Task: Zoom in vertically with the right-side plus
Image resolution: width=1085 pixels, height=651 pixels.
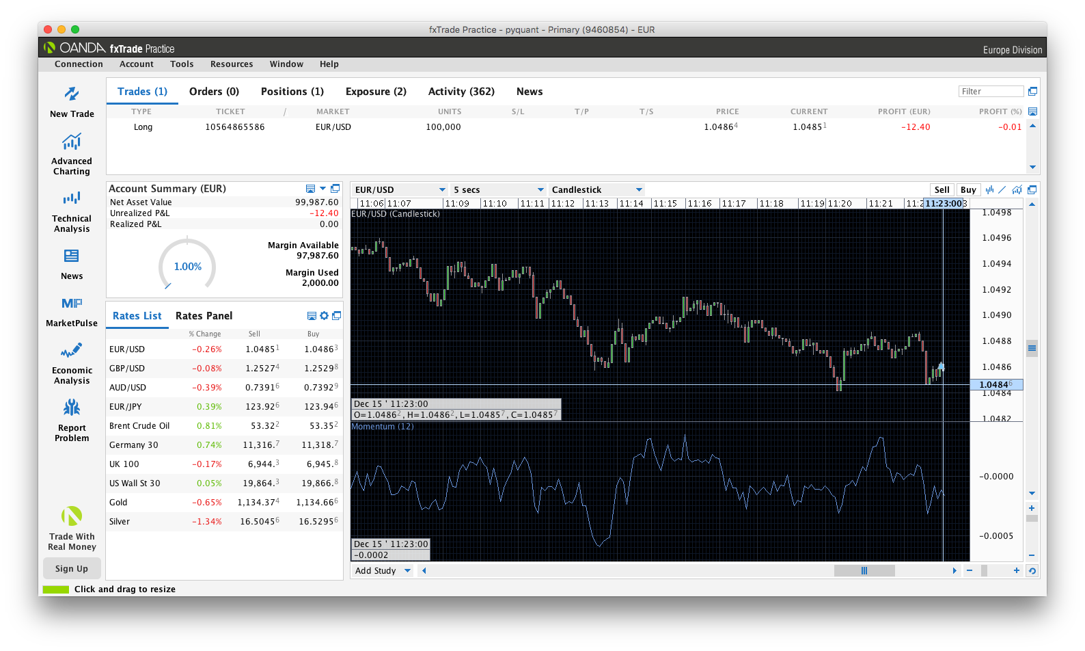Action: (x=1032, y=508)
